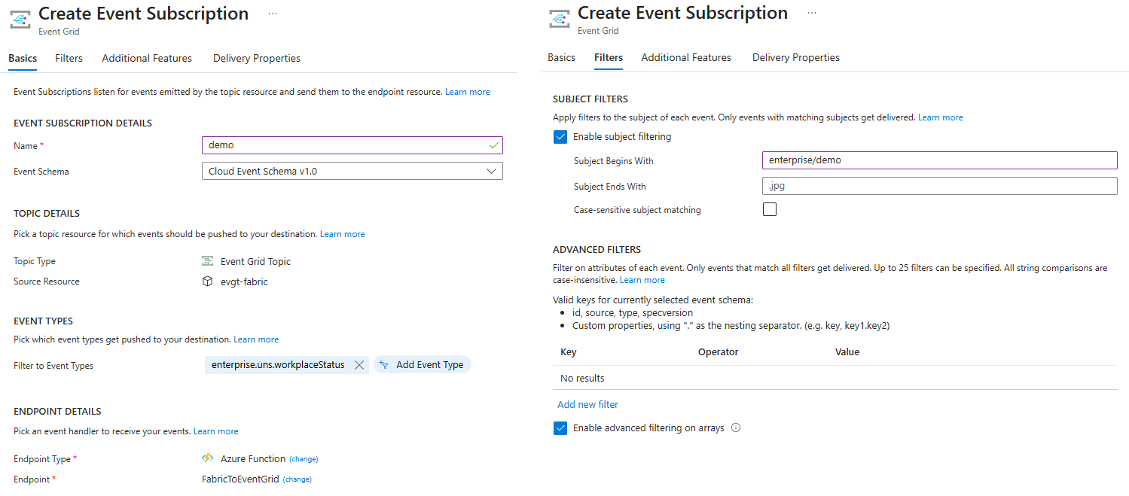
Task: Click the Key column header
Action: (x=569, y=351)
